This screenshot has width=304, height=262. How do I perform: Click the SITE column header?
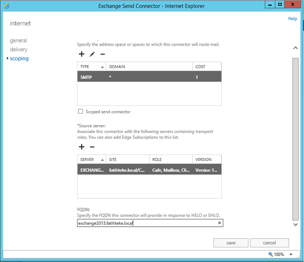point(128,159)
